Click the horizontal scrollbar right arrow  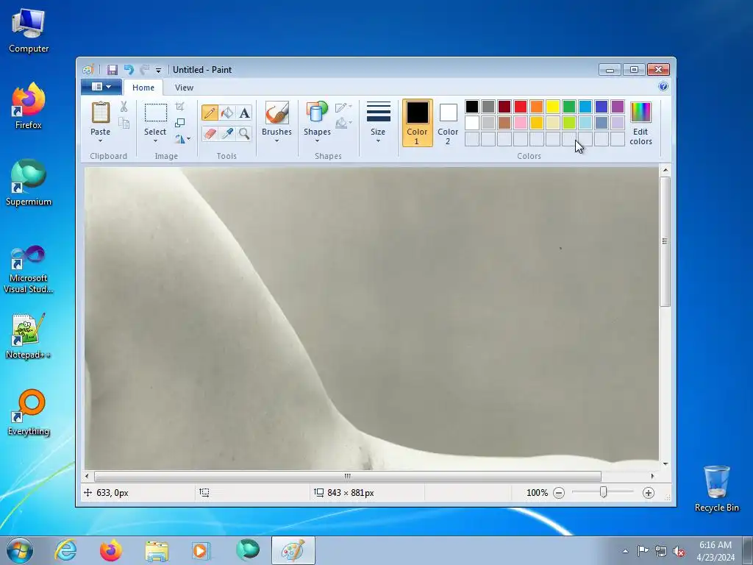(652, 476)
